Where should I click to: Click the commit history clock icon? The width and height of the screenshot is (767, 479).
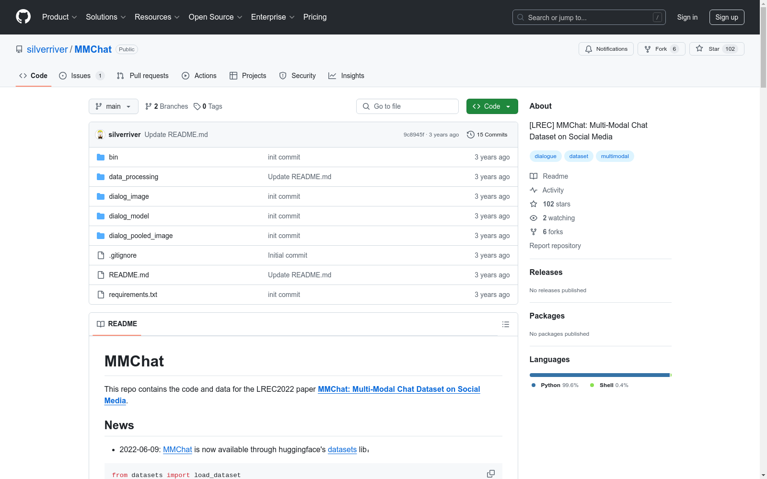pos(471,135)
